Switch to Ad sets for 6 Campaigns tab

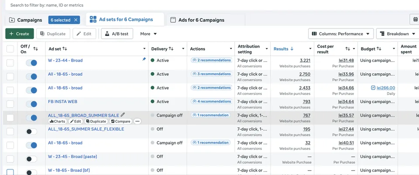pyautogui.click(x=125, y=20)
